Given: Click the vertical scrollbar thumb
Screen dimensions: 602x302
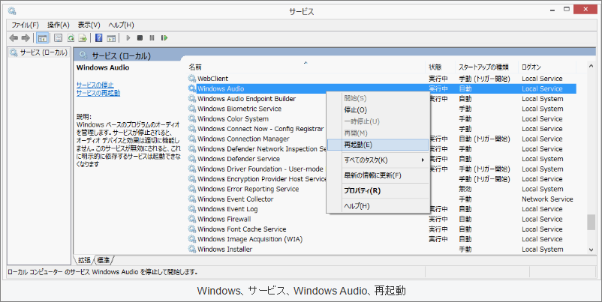Looking at the screenshot, I should pyautogui.click(x=591, y=223).
